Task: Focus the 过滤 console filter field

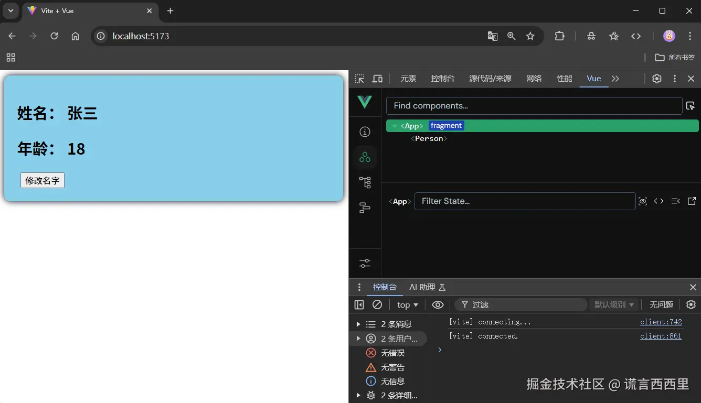Action: (x=521, y=304)
